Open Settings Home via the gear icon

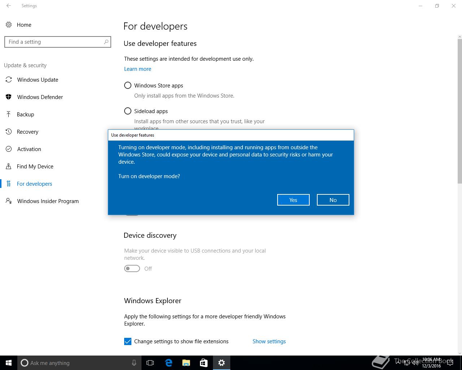coord(9,25)
